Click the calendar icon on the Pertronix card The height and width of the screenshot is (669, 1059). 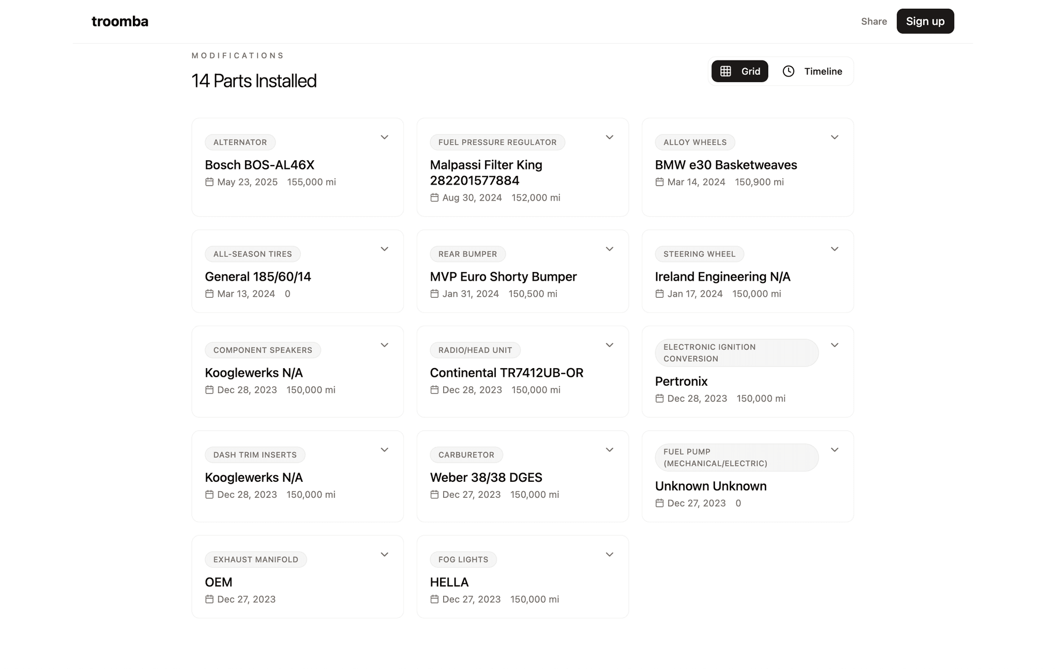point(659,398)
